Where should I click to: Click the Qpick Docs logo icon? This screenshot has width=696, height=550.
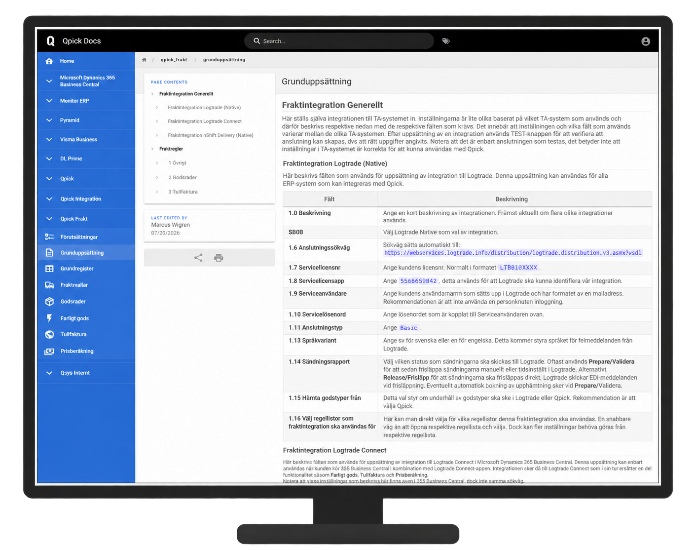[50, 41]
